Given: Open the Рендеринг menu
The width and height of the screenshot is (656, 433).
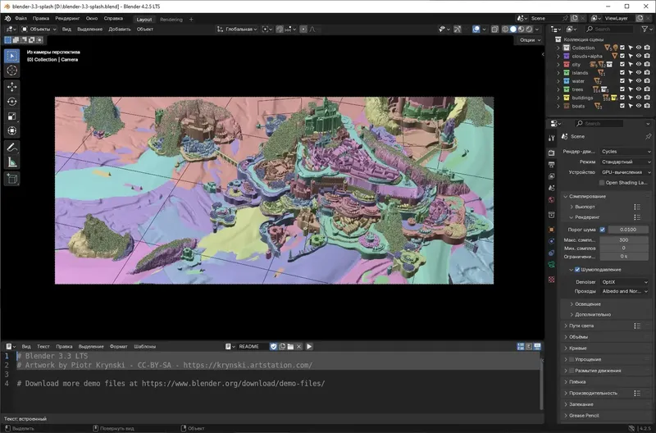Looking at the screenshot, I should pyautogui.click(x=67, y=18).
